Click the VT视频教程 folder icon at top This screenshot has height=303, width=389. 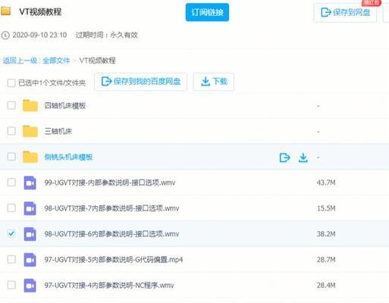[x=5, y=11]
